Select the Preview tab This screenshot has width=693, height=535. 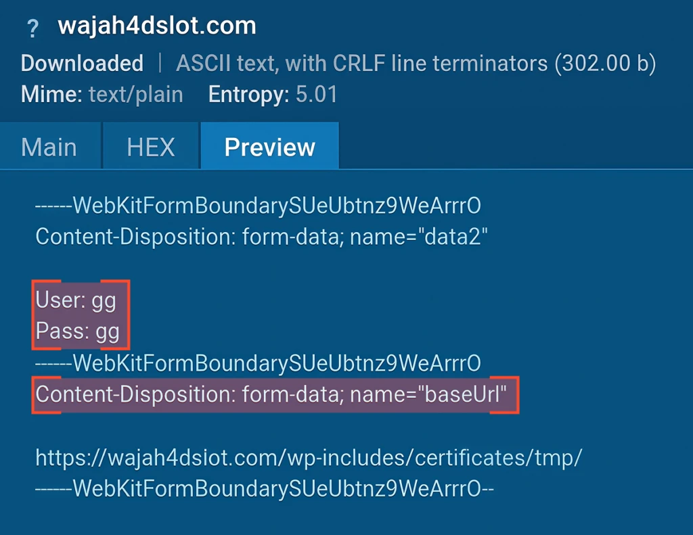269,147
